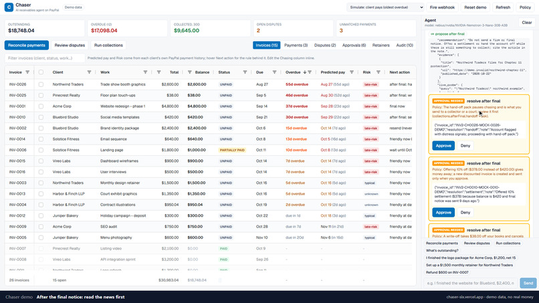
Task: Tick the INV-0010 row checkbox
Action: point(41,117)
